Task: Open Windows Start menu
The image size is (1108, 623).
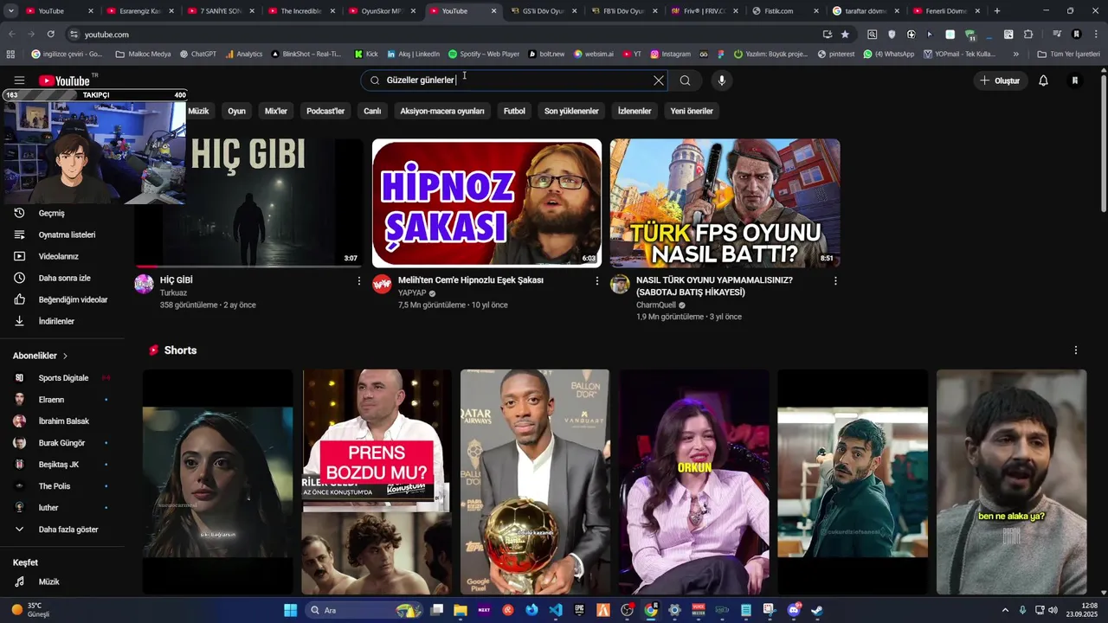Action: [290, 610]
